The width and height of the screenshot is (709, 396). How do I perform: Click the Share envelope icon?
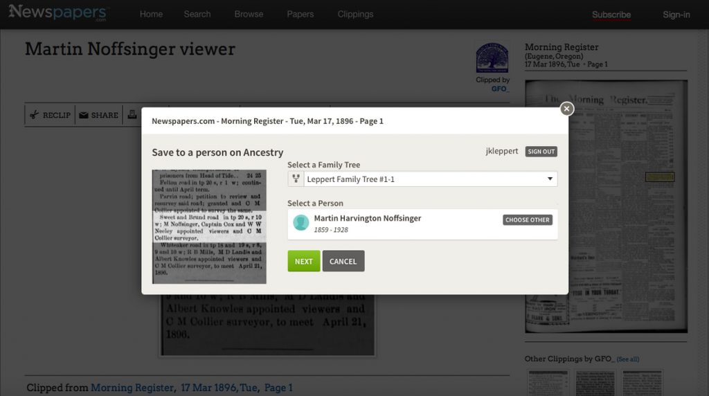click(83, 115)
